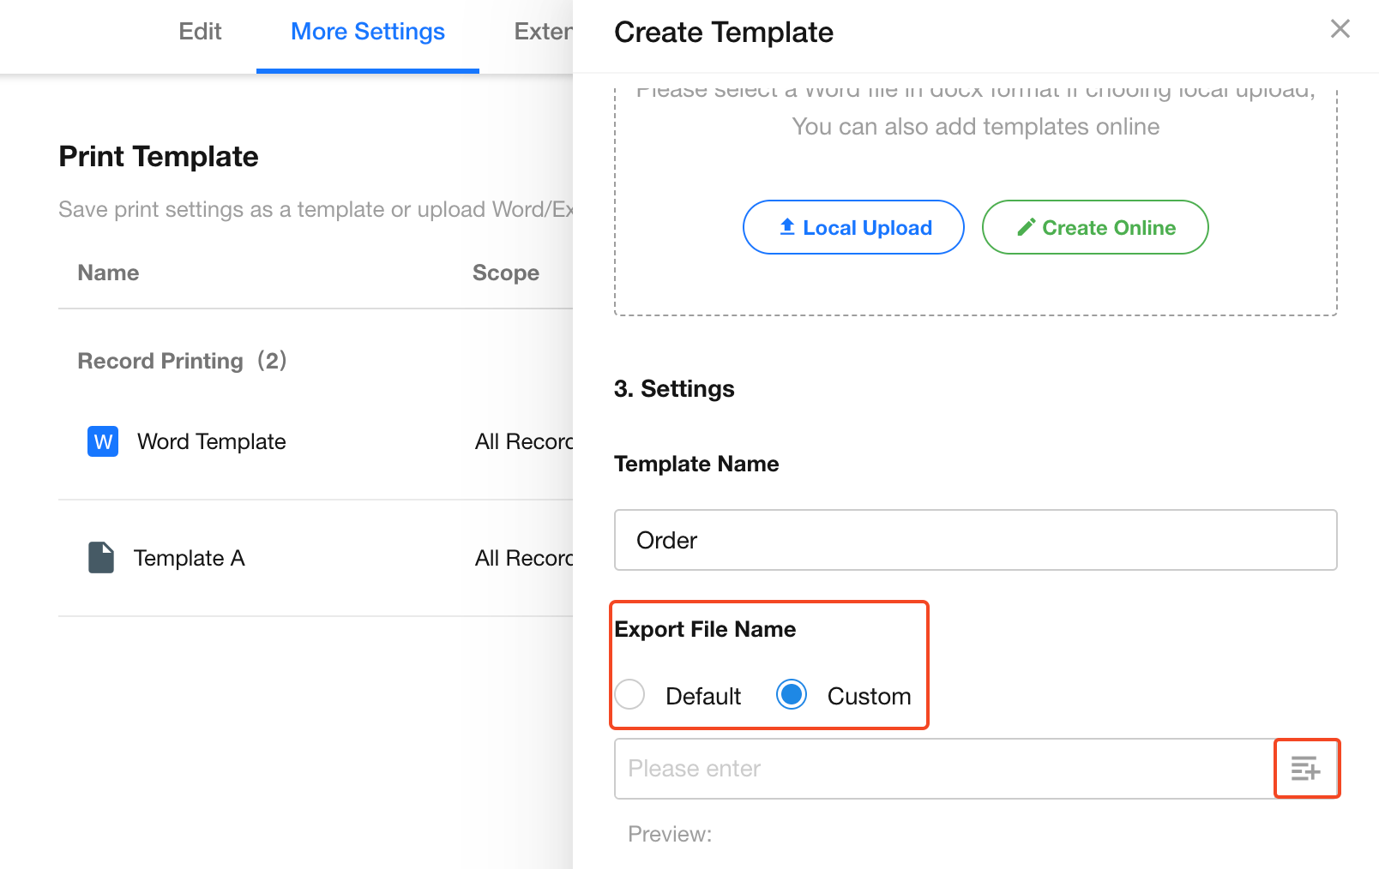Click the upload arrow icon on Local Upload
The height and width of the screenshot is (869, 1379).
pyautogui.click(x=787, y=227)
